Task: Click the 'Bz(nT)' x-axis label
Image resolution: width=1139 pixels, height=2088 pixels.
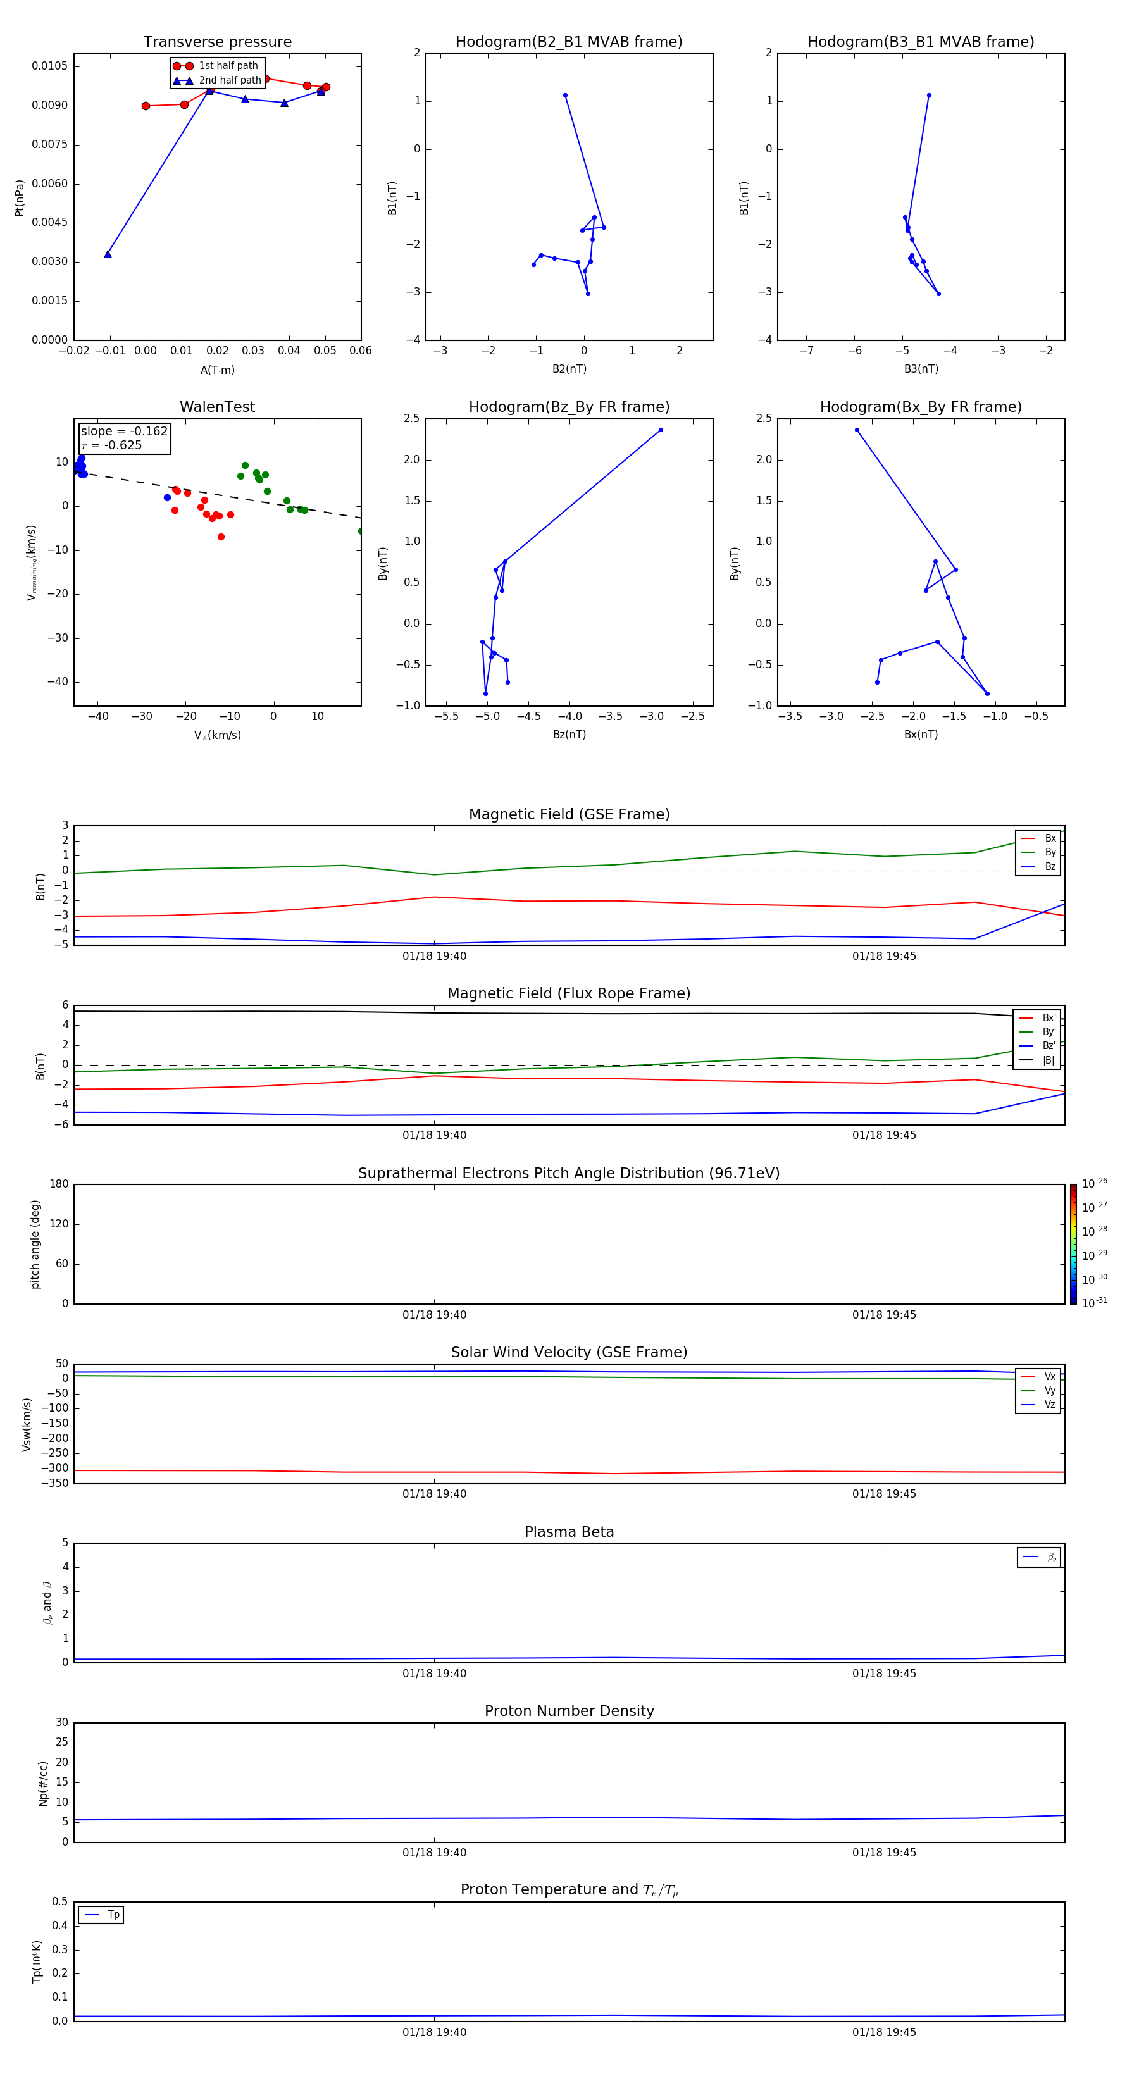Action: pyautogui.click(x=569, y=735)
